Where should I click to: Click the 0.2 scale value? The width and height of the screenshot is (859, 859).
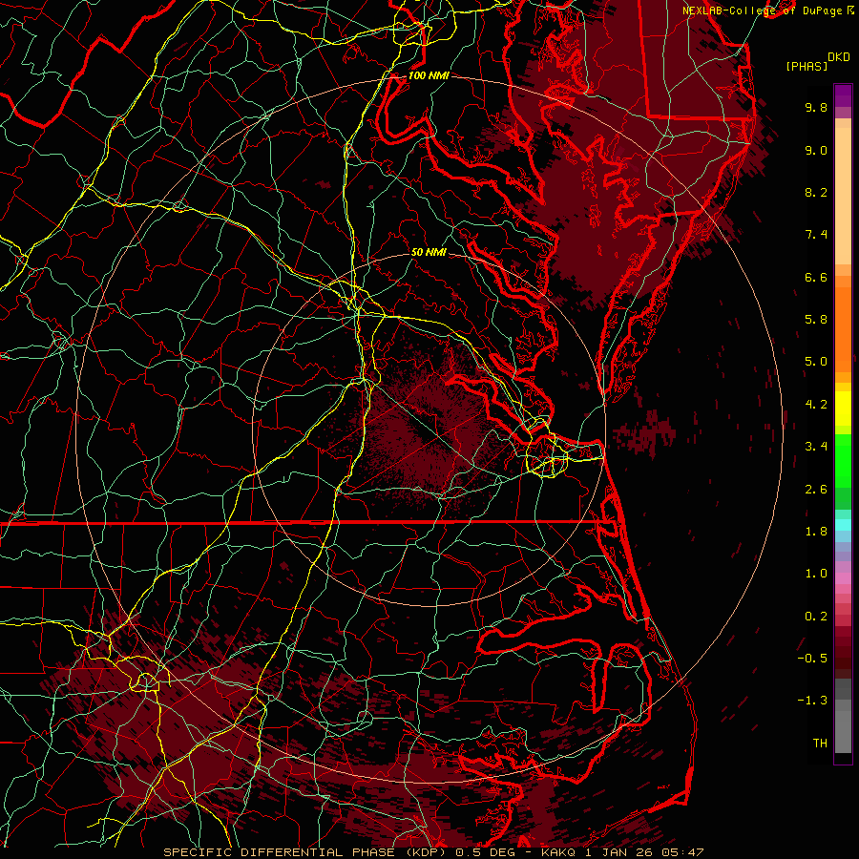[x=816, y=617]
